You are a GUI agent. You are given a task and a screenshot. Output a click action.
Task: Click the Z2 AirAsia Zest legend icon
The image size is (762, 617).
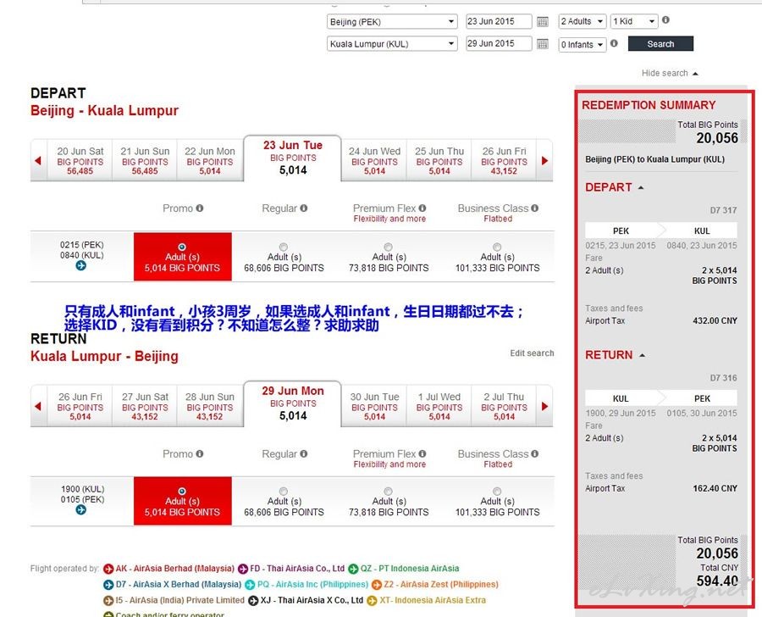[x=377, y=585]
